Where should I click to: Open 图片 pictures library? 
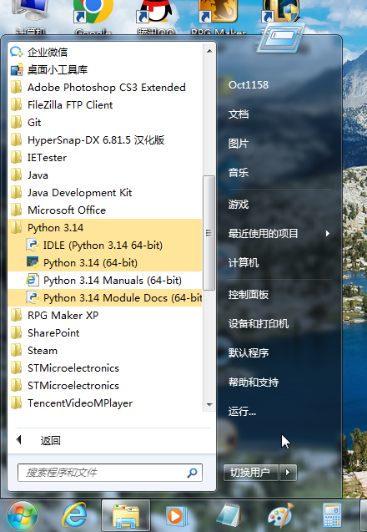click(x=239, y=143)
